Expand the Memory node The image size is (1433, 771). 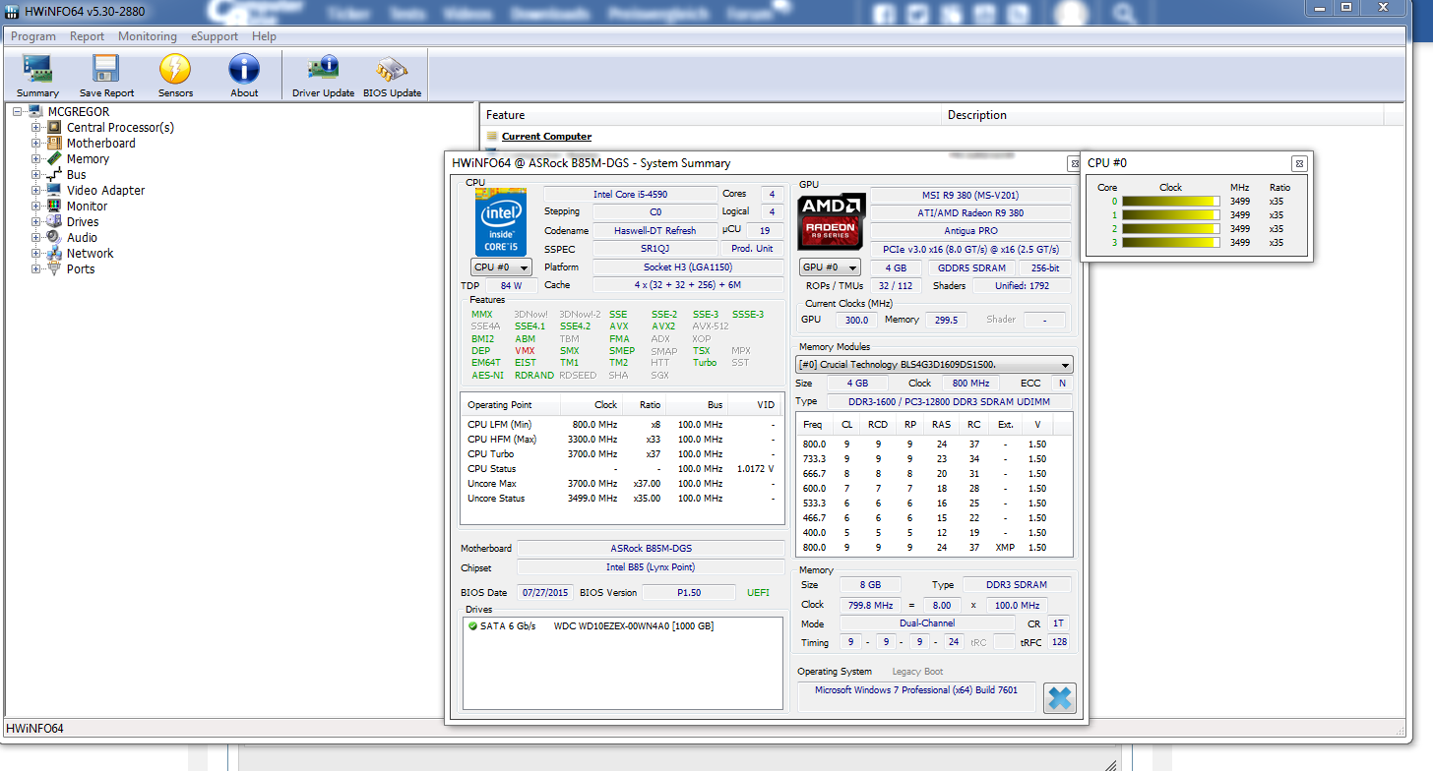[x=36, y=158]
